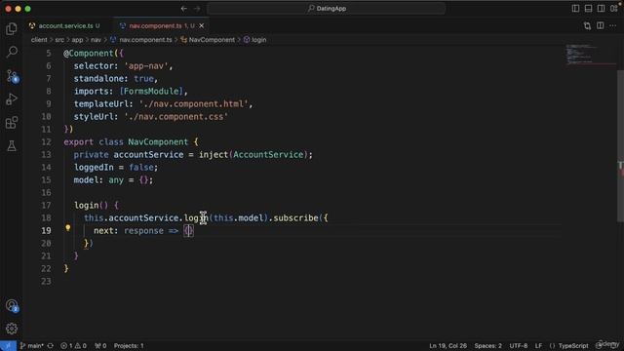
Task: Click the 'response' parameter on line 19
Action: click(143, 231)
